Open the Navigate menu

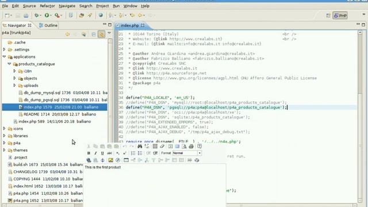click(x=67, y=6)
